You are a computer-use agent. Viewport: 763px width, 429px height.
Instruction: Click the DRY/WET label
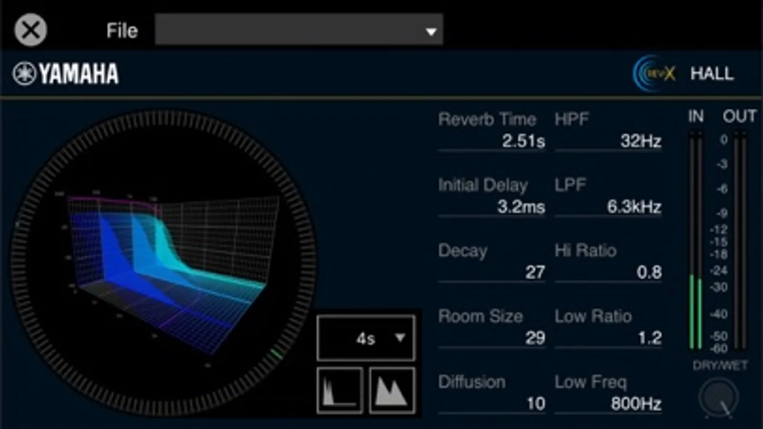pos(720,366)
